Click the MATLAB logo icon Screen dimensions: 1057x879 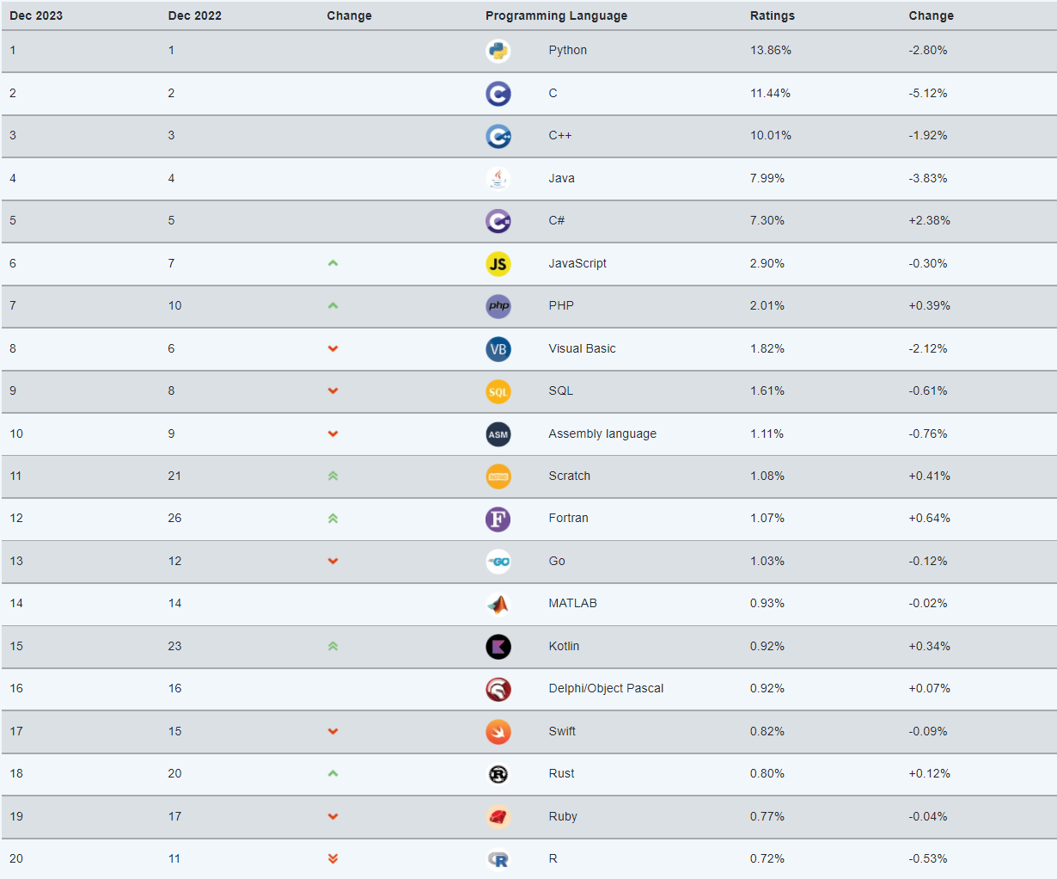point(498,604)
